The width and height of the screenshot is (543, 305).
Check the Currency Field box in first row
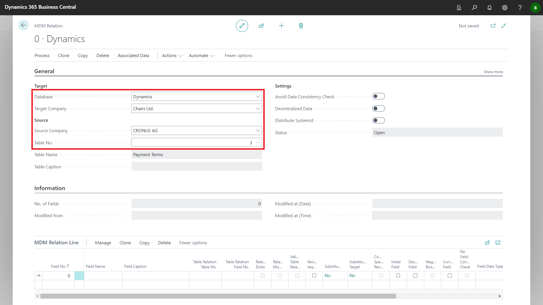coord(450,276)
